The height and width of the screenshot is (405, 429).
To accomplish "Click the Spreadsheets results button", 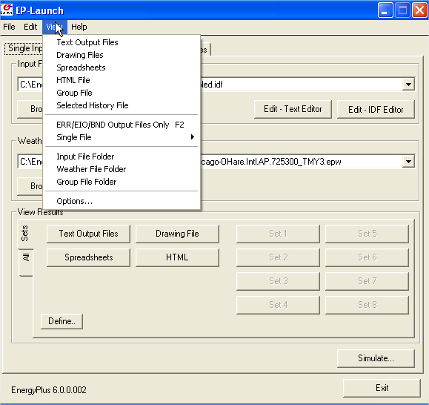I will 88,257.
